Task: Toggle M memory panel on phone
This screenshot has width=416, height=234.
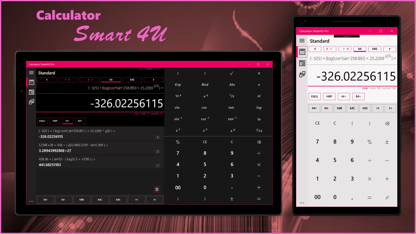Action: point(360,49)
